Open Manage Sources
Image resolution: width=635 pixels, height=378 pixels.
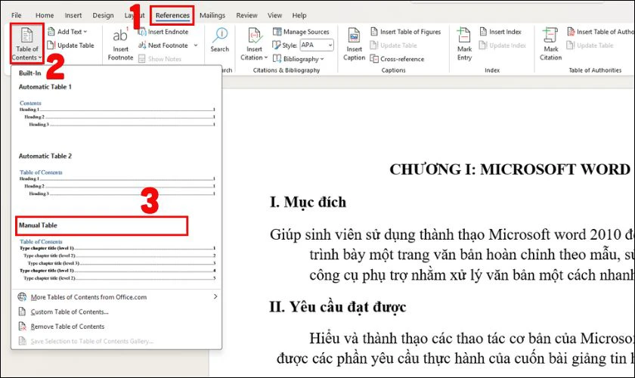click(301, 32)
